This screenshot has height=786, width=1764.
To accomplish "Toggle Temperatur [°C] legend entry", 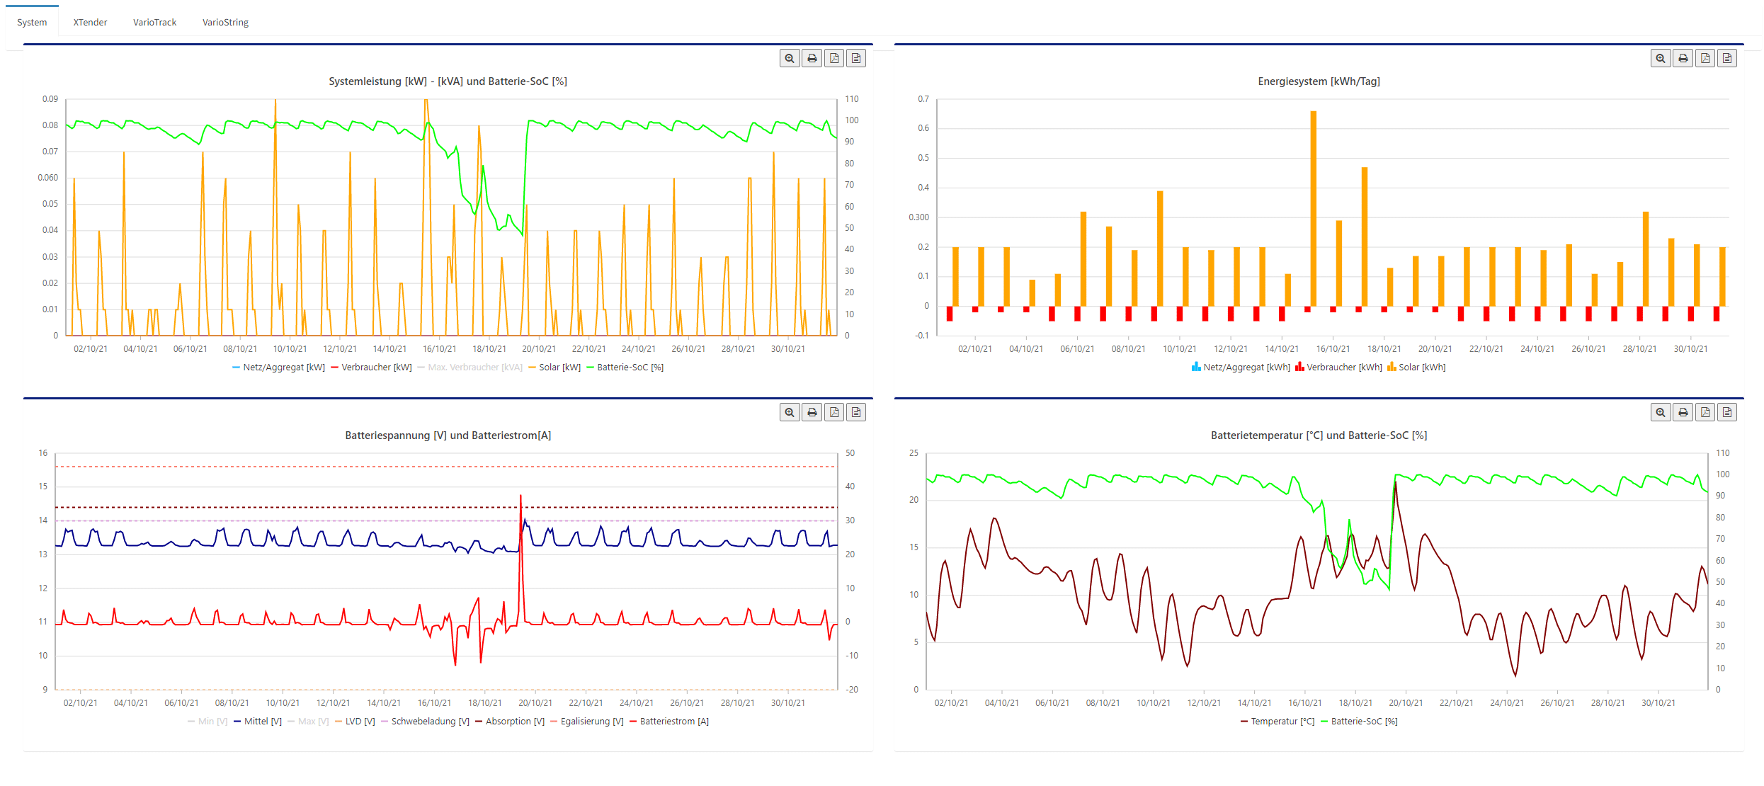I will 1282,722.
